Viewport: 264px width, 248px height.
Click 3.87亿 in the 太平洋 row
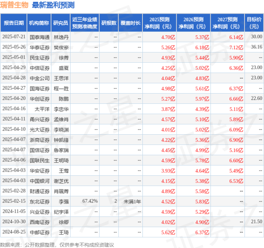tap(168, 109)
